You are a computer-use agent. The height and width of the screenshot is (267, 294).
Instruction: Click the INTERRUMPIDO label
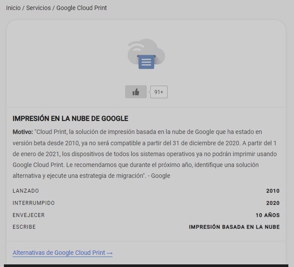click(33, 203)
